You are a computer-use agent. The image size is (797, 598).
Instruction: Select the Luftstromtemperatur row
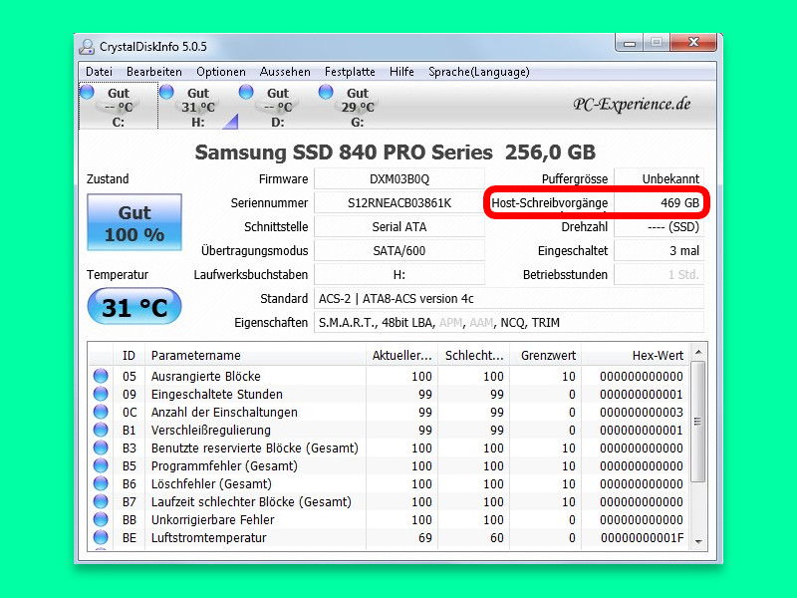tap(389, 537)
